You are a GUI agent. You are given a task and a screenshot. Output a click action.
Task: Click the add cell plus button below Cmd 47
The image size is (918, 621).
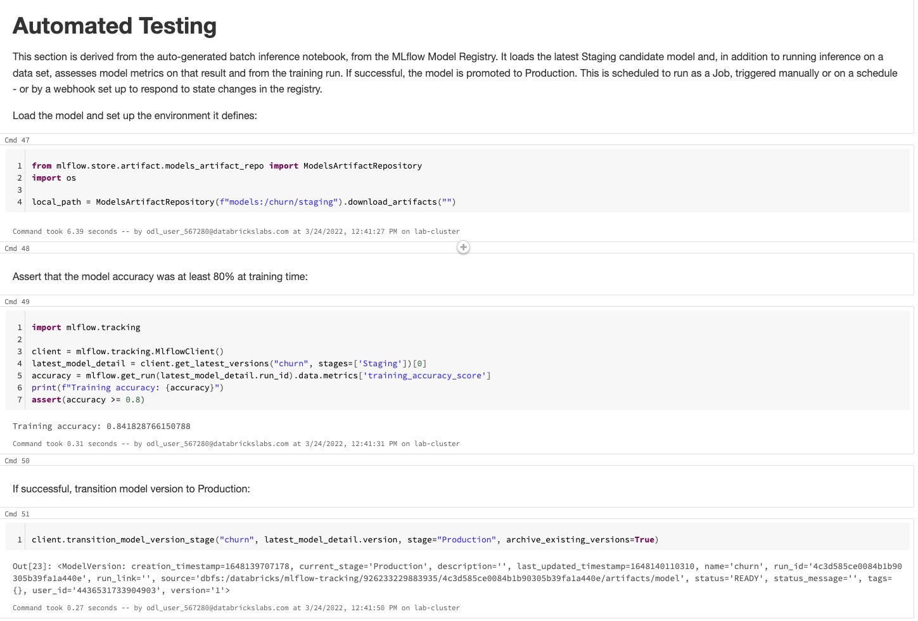pos(463,247)
